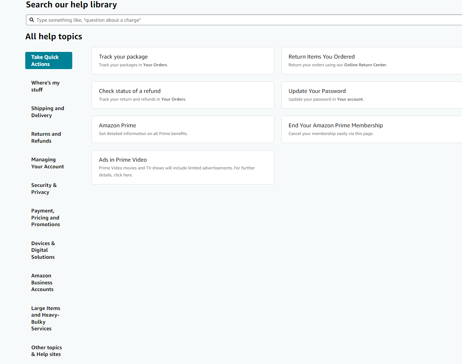Viewport: 462px width, 364px height.
Task: Select Amazon Business Accounts topic
Action: click(42, 283)
